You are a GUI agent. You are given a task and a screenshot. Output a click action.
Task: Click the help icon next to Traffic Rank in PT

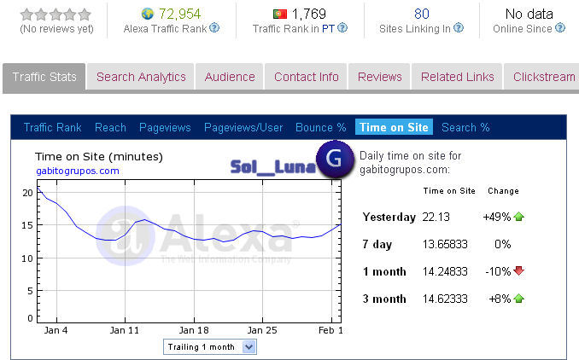point(342,27)
